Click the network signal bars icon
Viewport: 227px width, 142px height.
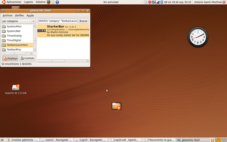[158, 2]
